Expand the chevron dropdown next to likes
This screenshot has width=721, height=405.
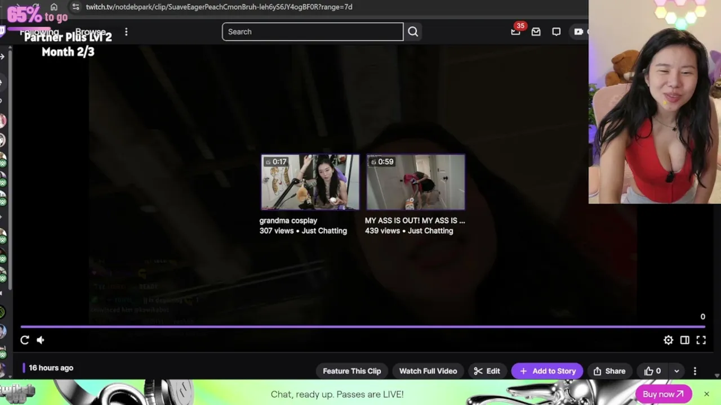click(677, 371)
